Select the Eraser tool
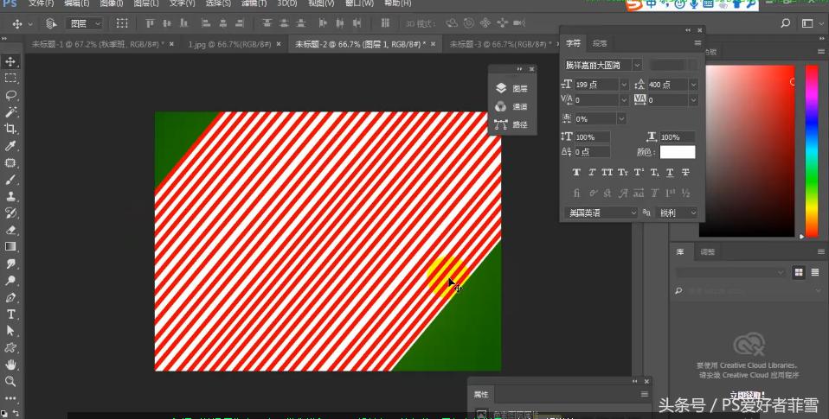Viewport: 829px width, 419px height. click(x=10, y=230)
